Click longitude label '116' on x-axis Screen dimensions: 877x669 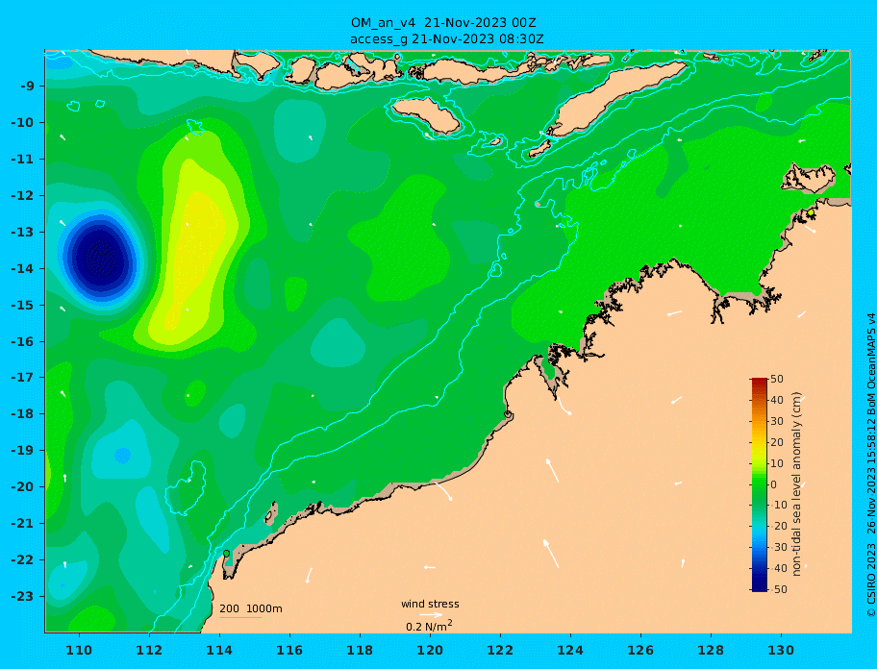pyautogui.click(x=289, y=650)
